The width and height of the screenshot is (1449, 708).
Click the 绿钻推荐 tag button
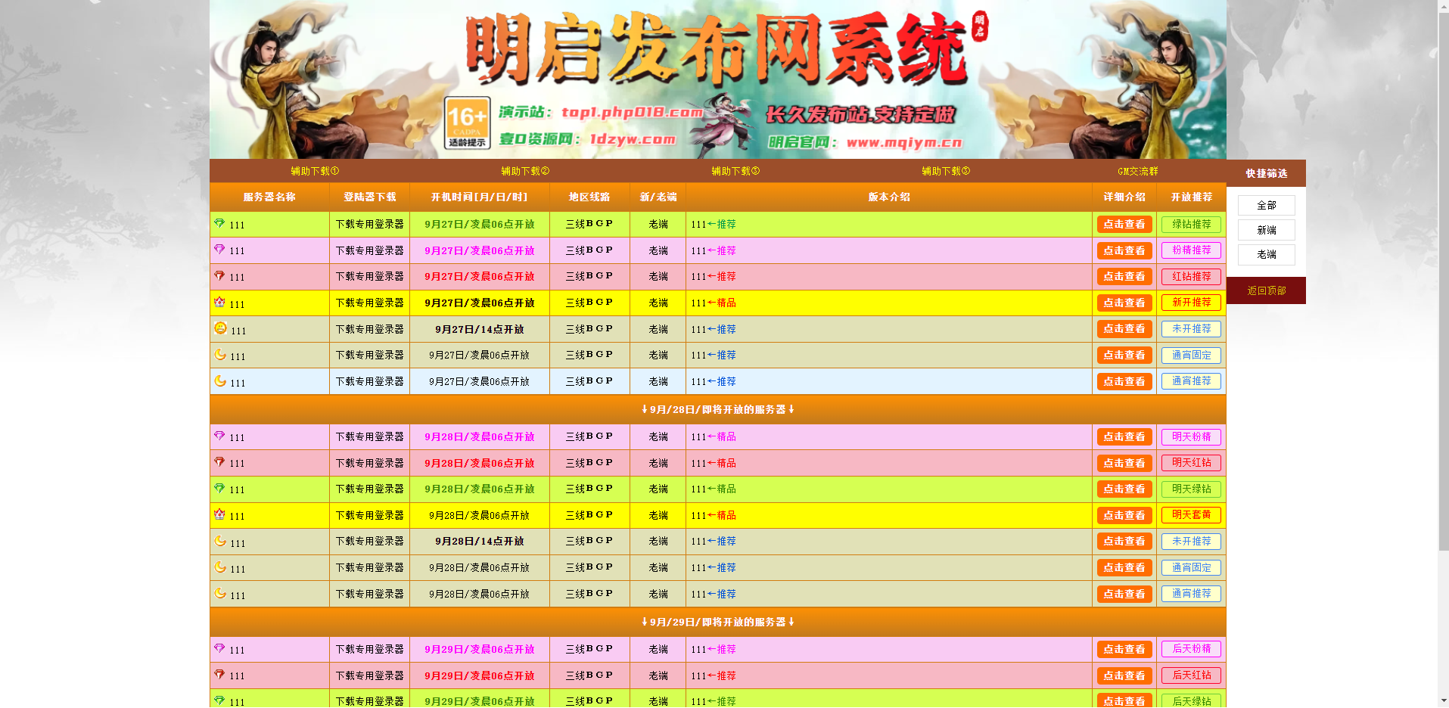pyautogui.click(x=1192, y=224)
